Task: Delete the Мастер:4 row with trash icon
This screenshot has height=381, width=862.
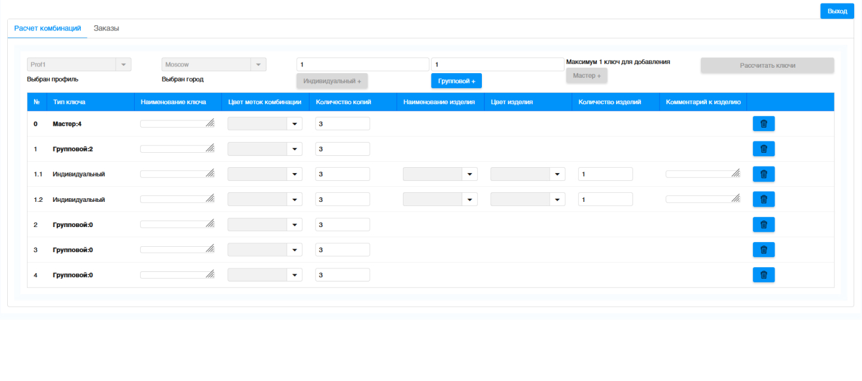Action: (x=763, y=124)
